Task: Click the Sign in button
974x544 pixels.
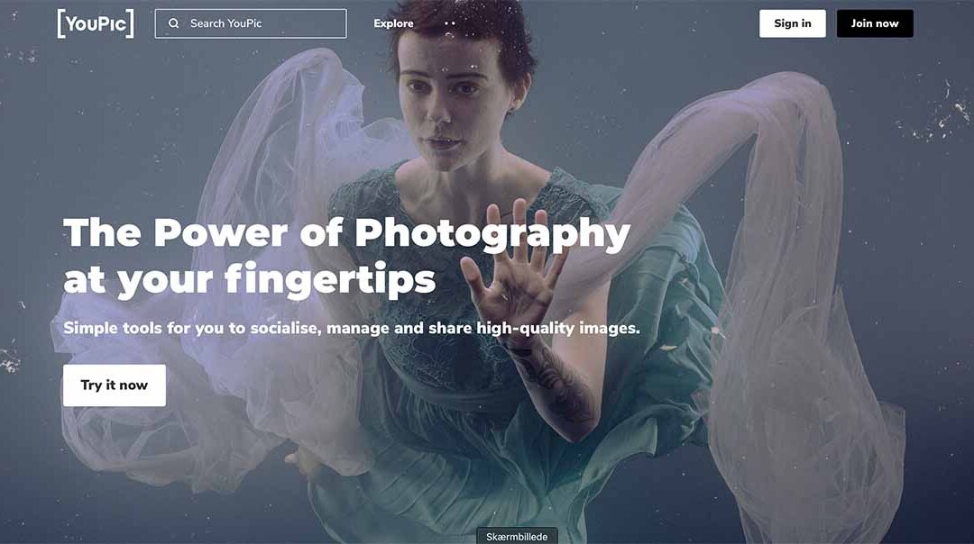Action: (793, 23)
